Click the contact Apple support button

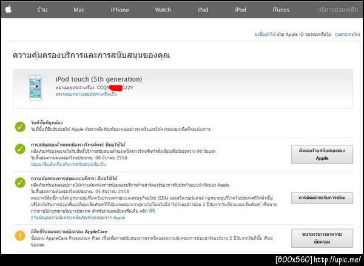click(x=322, y=155)
